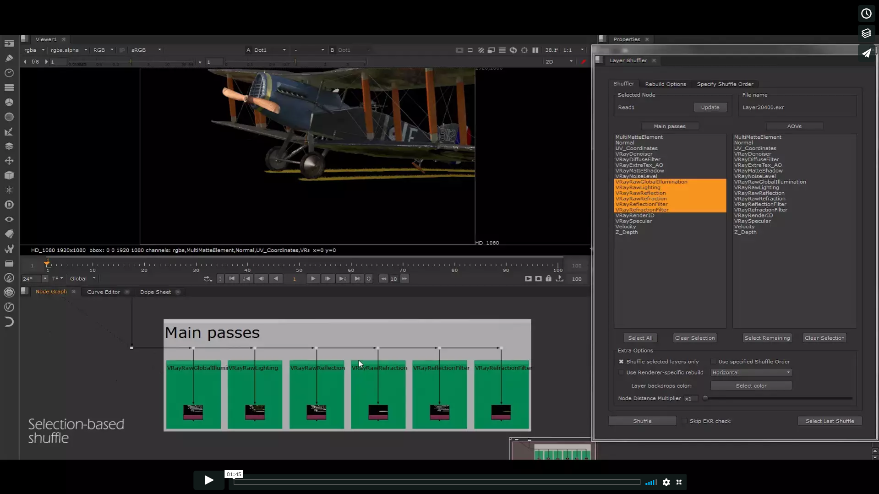The image size is (879, 494).
Task: Open the Time nodes clock icon
Action: point(9,72)
